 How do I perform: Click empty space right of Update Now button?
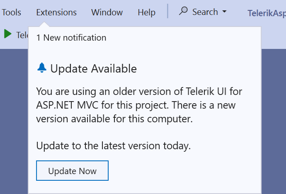pos(182,171)
